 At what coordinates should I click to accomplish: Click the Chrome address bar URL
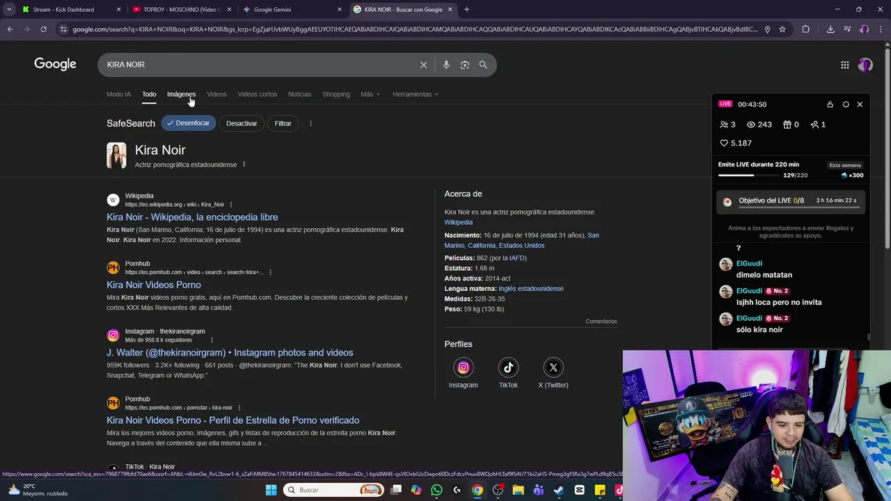coord(414,29)
